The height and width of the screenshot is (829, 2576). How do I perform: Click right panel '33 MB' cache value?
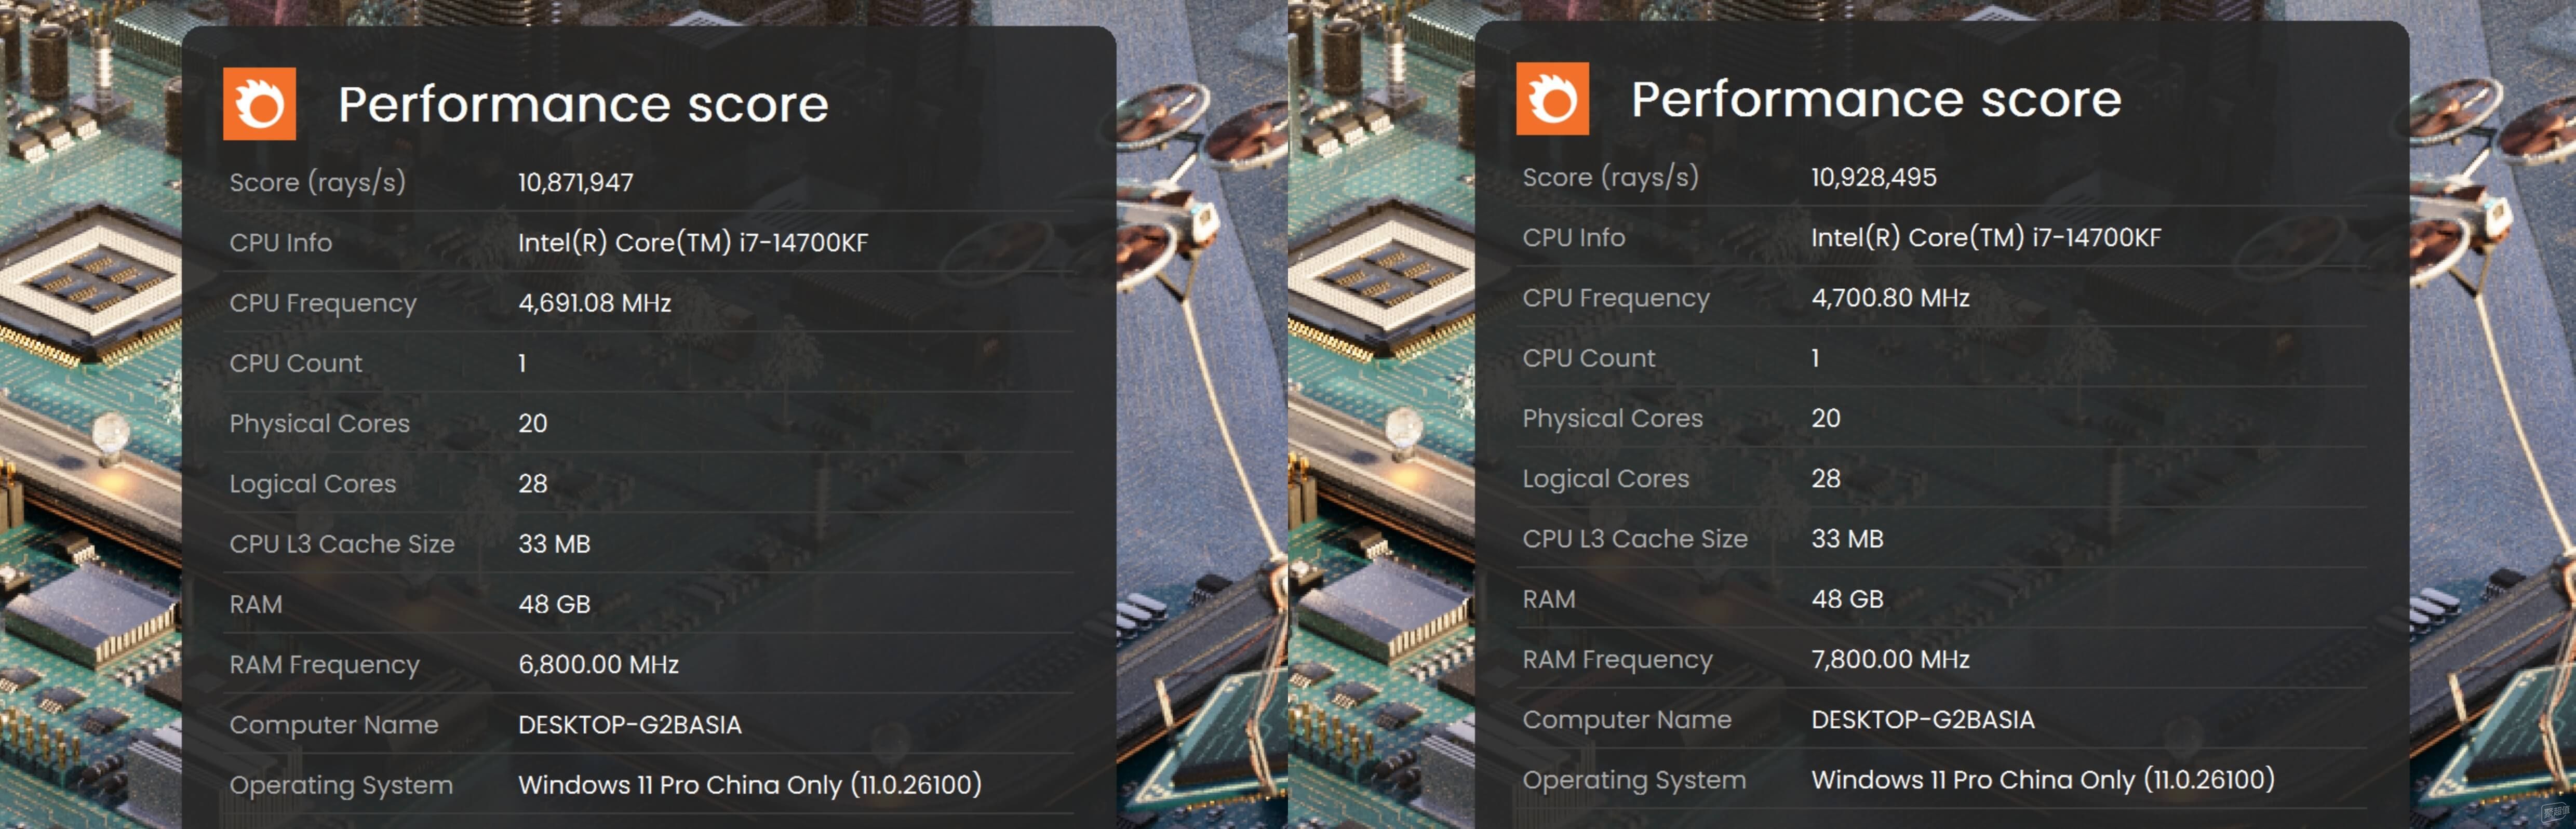coord(1847,539)
